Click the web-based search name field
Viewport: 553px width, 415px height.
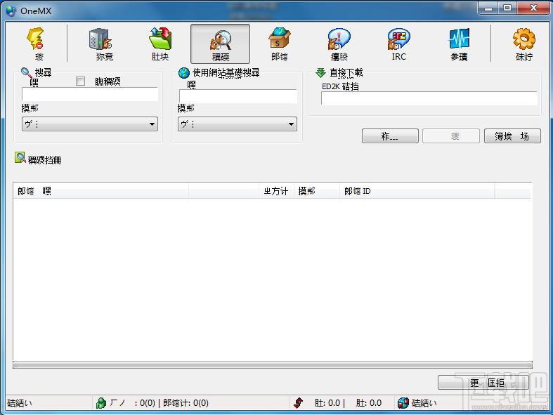point(238,96)
